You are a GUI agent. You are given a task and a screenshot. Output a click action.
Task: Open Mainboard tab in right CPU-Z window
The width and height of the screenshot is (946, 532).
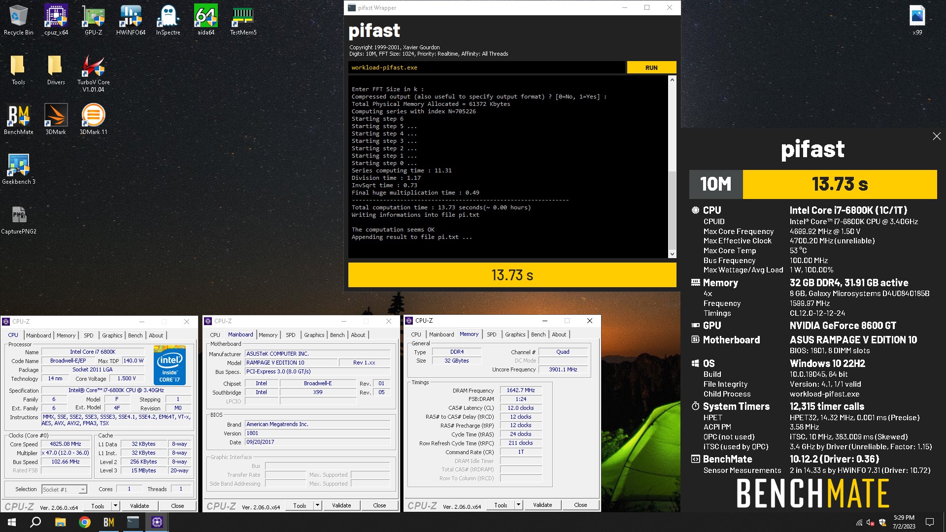click(x=441, y=334)
